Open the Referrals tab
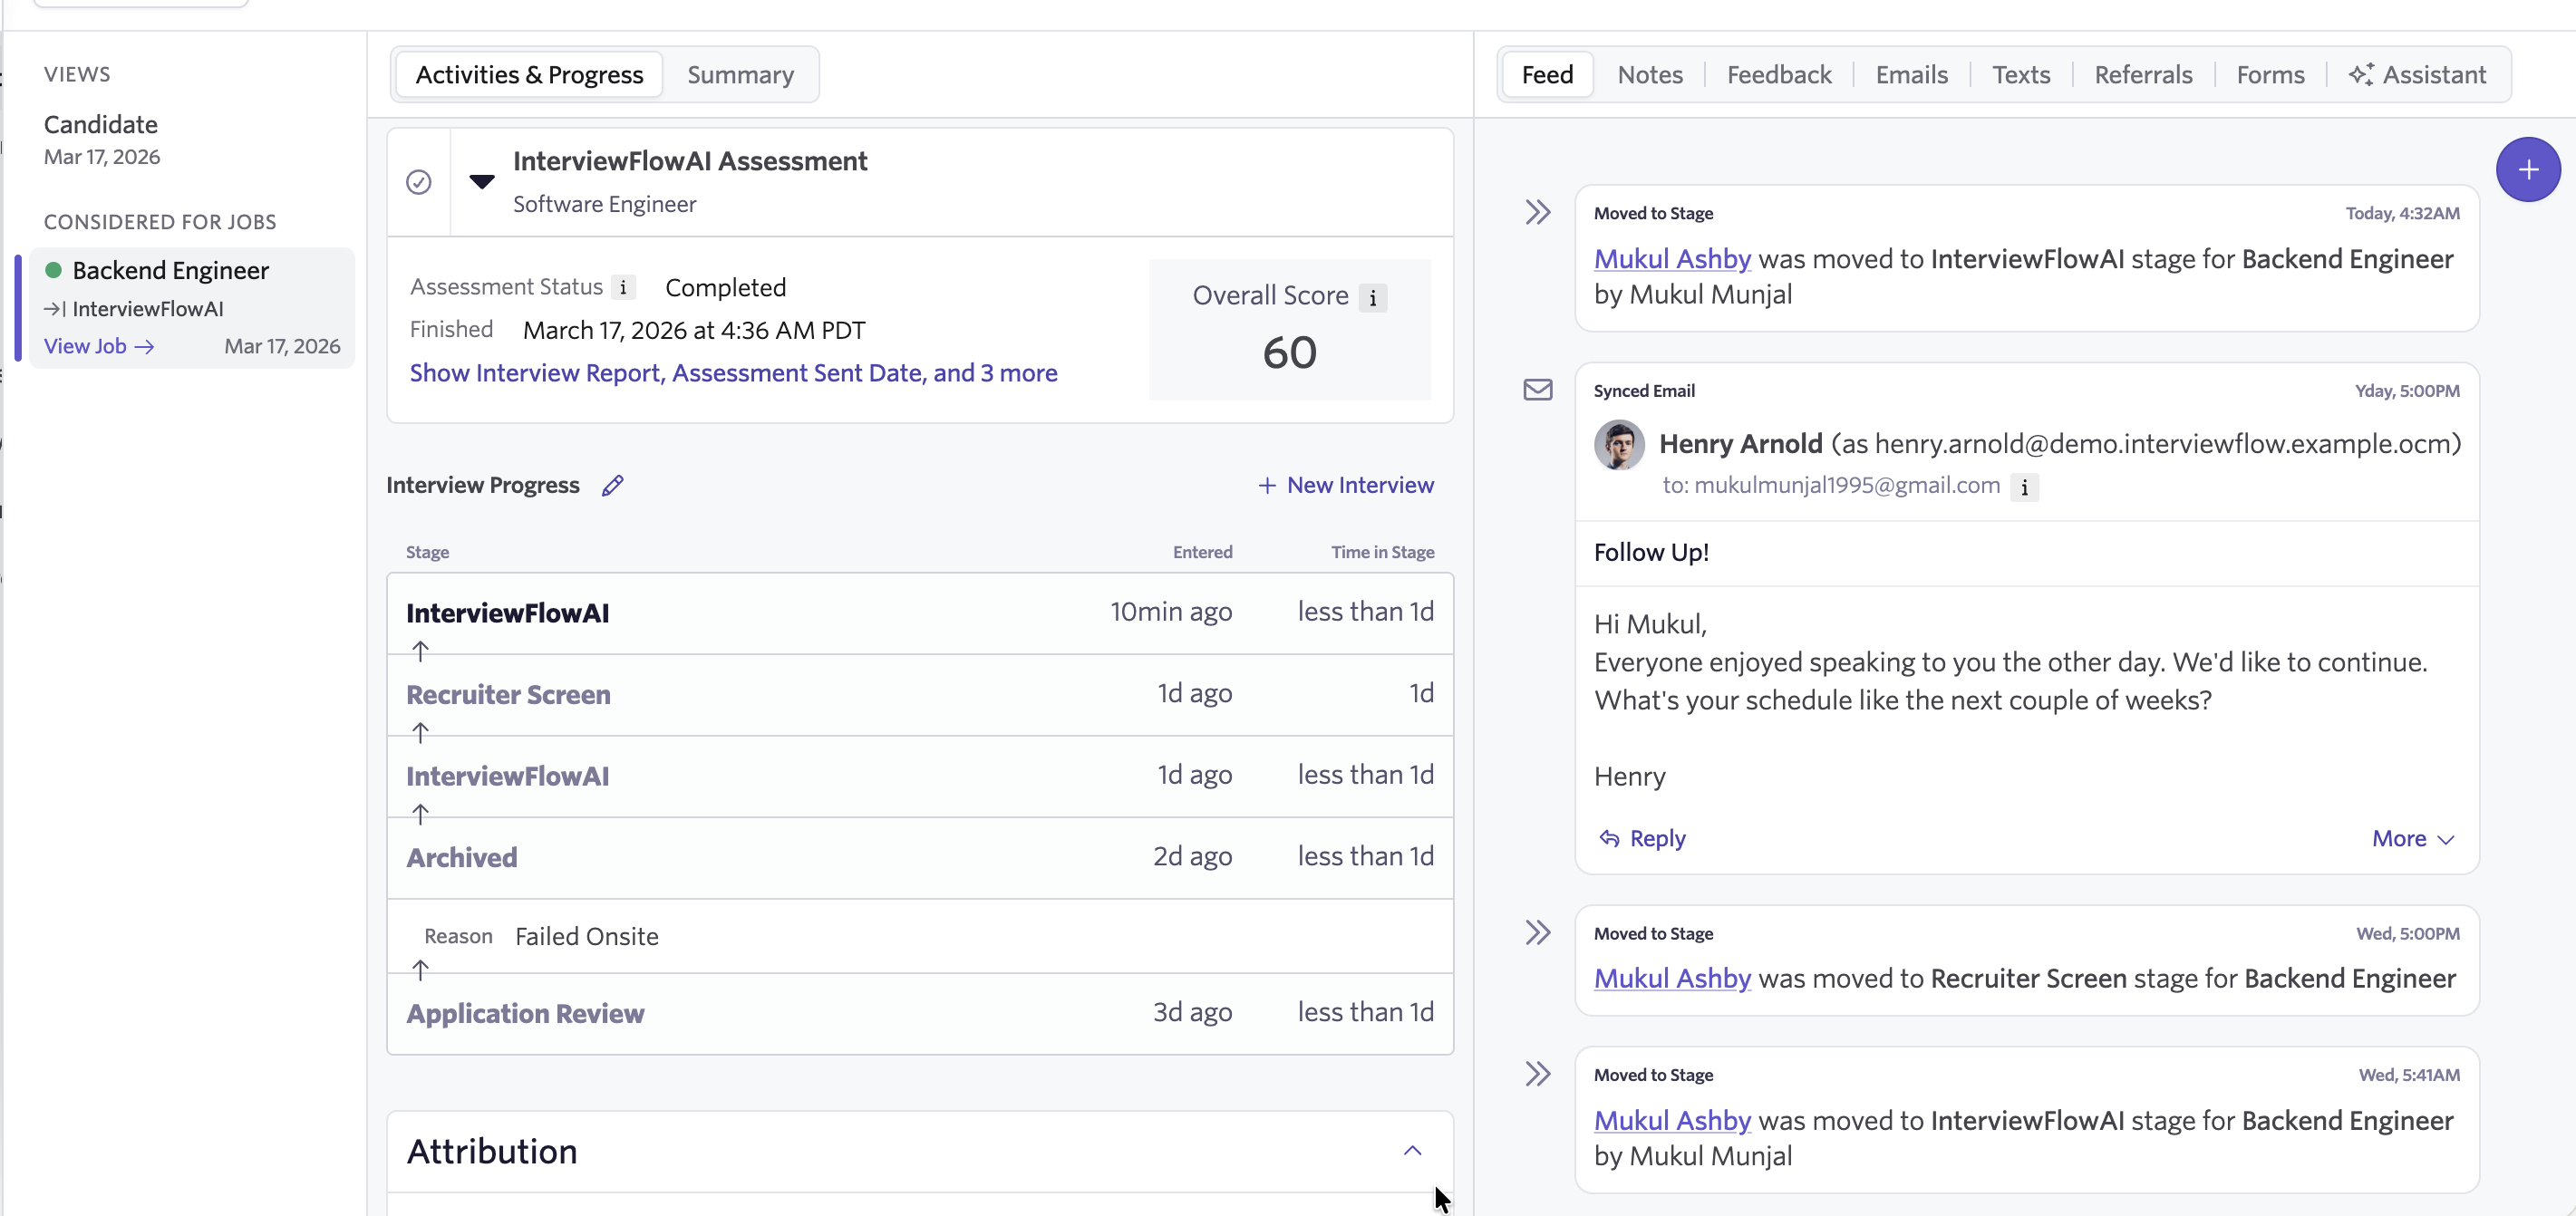Viewport: 2576px width, 1216px height. [x=2142, y=75]
